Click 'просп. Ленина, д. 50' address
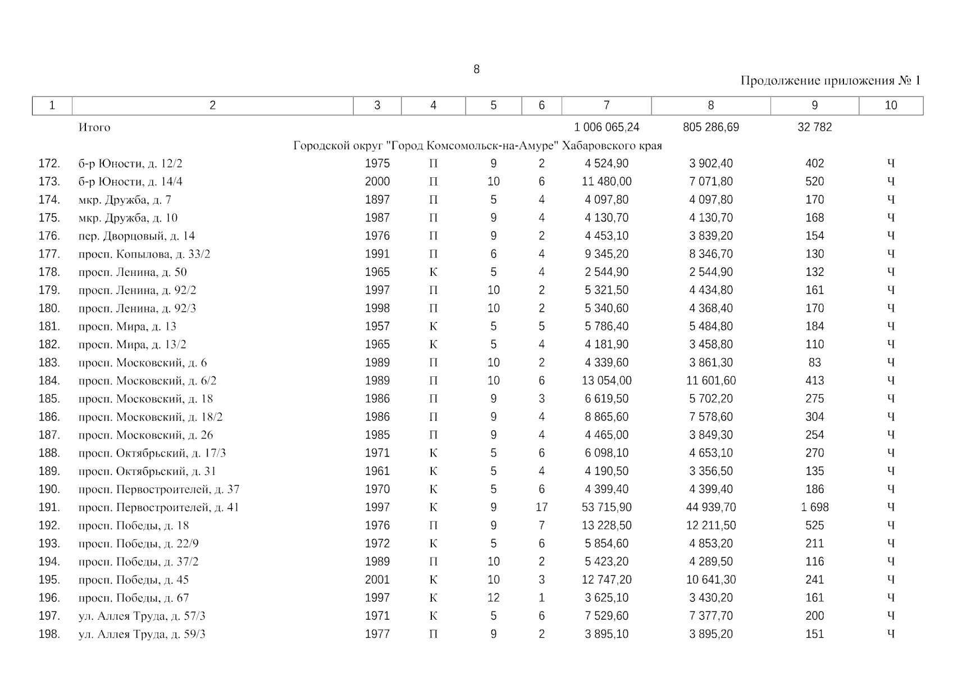The height and width of the screenshot is (673, 953). [133, 272]
